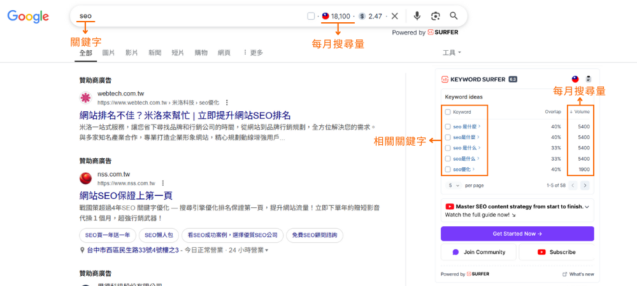Switch to the 圖片 images tab

tap(108, 53)
